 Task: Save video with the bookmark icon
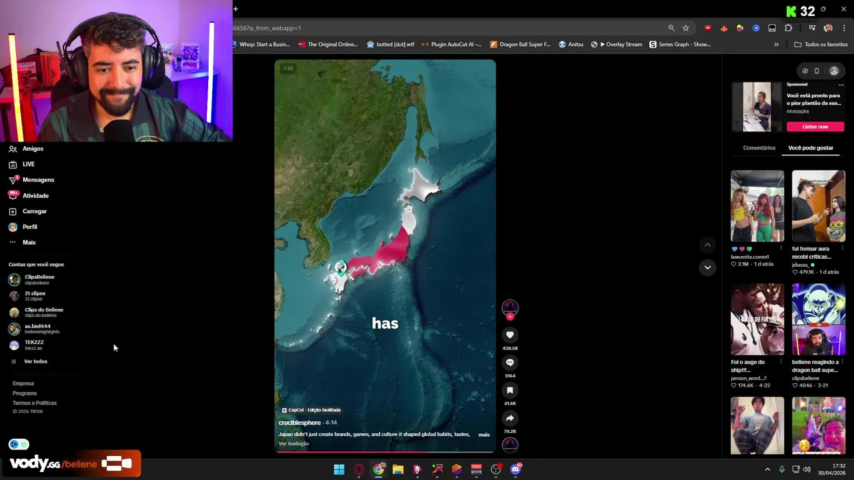(510, 391)
